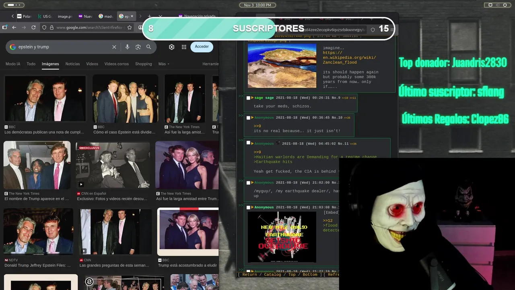Image resolution: width=515 pixels, height=290 pixels.
Task: Click the google.com address bar
Action: tap(90, 27)
